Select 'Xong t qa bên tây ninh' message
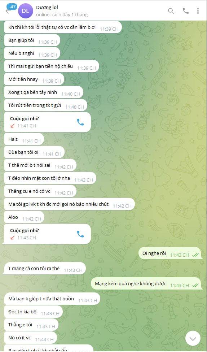 click(x=44, y=92)
